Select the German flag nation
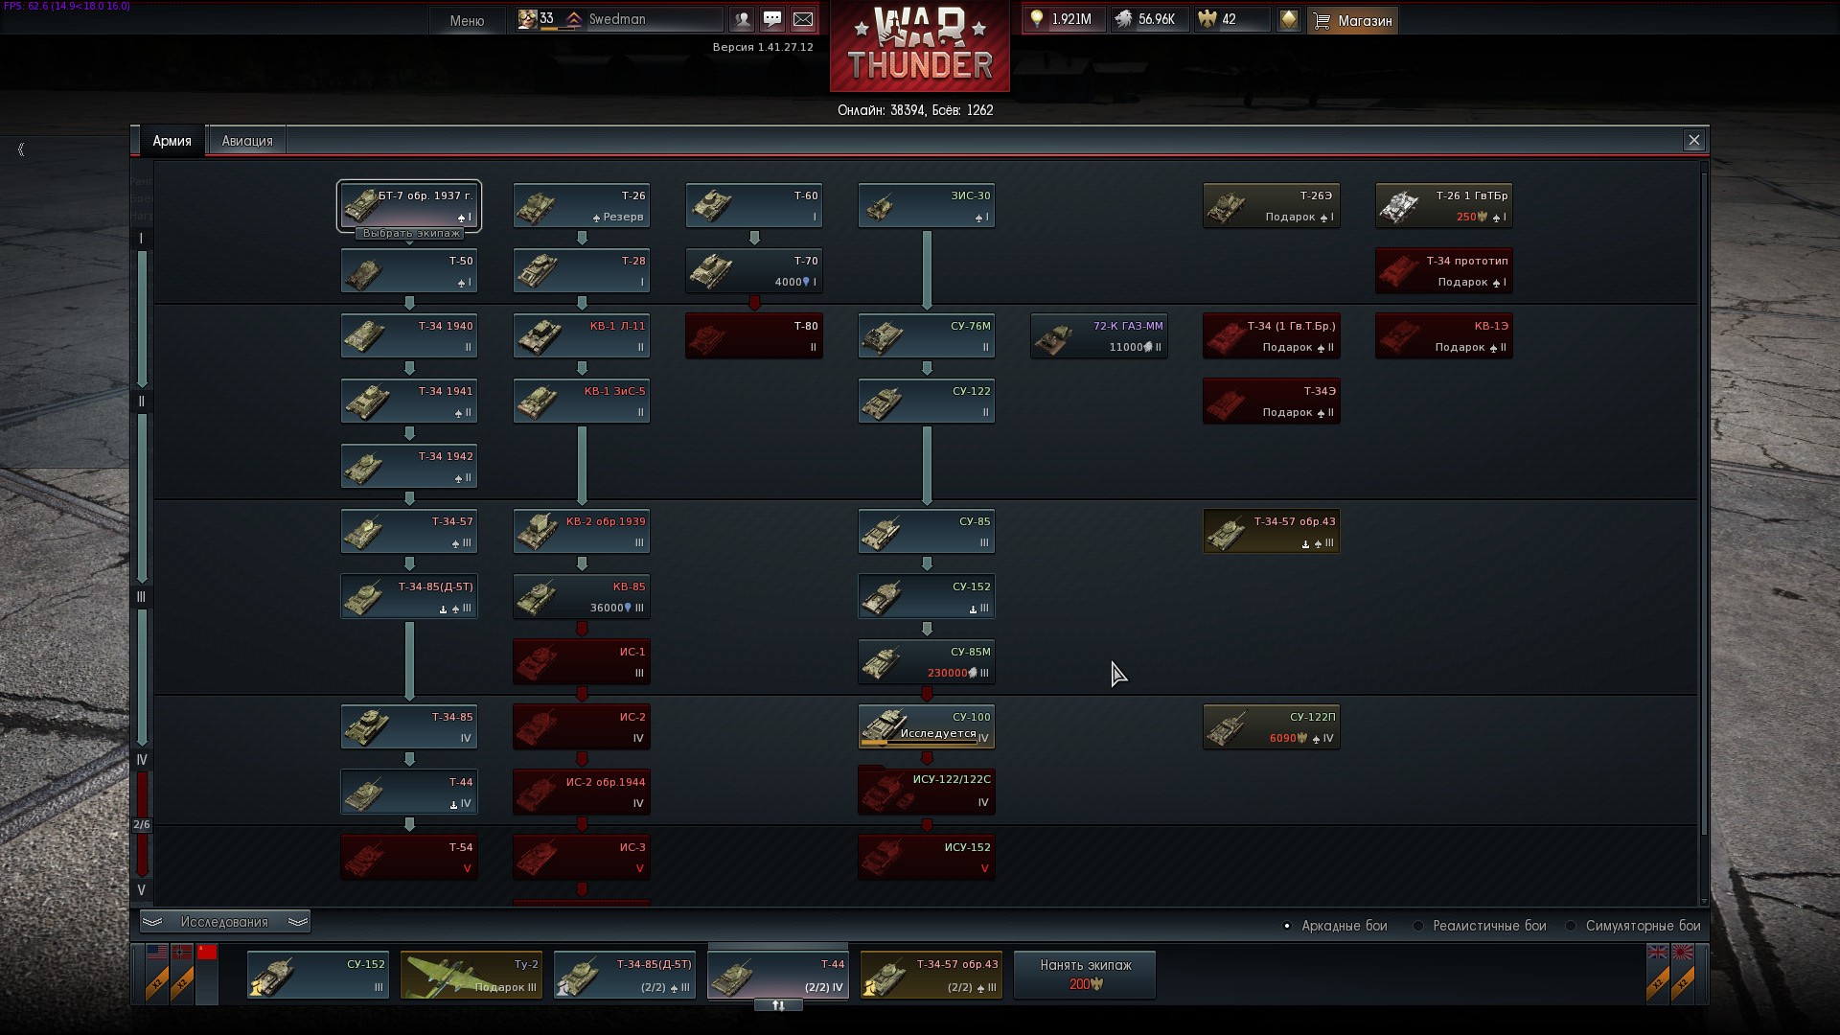 point(182,953)
